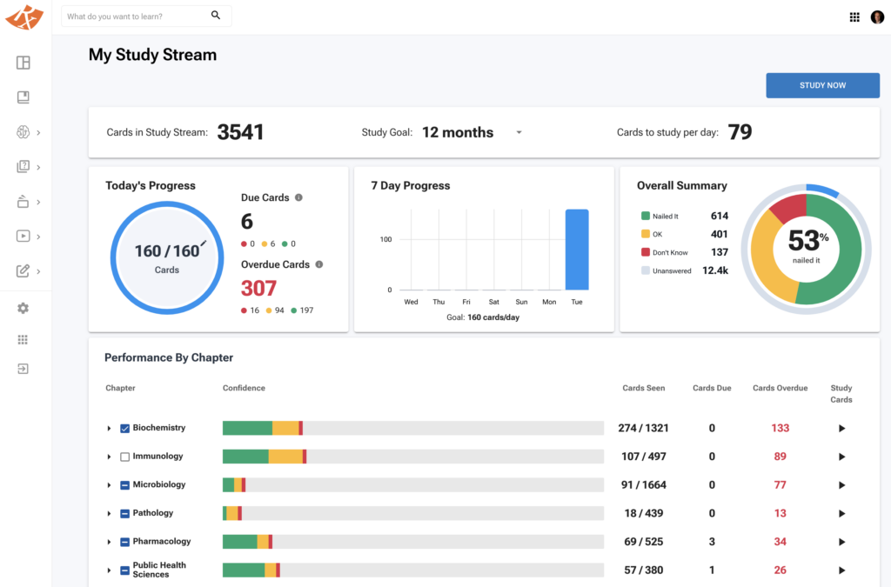Expand the Pharmacology chapter row
Image resolution: width=891 pixels, height=587 pixels.
click(x=110, y=542)
